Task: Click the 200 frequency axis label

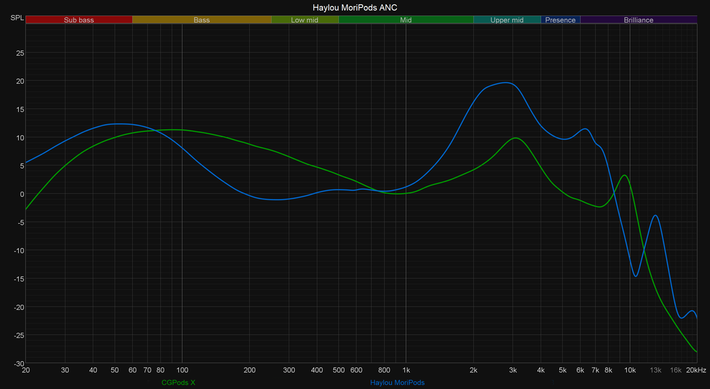Action: (x=249, y=370)
